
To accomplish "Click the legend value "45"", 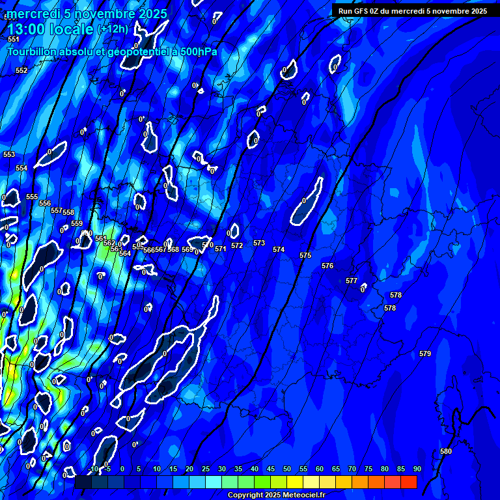I will [271, 469].
